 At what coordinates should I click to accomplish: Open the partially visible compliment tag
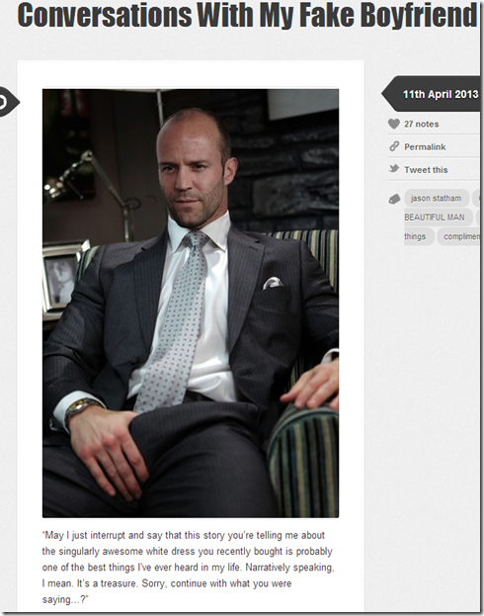[x=459, y=236]
